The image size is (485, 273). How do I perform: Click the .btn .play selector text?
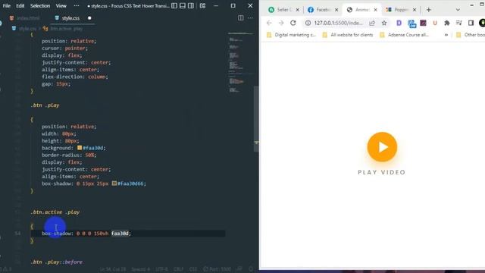(x=45, y=105)
